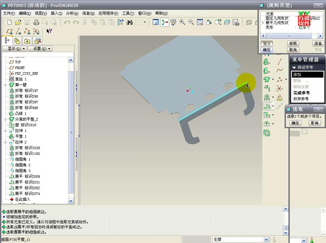Expand the 拉伸 2 tree node
The width and height of the screenshot is (326, 243).
[x=6, y=142]
